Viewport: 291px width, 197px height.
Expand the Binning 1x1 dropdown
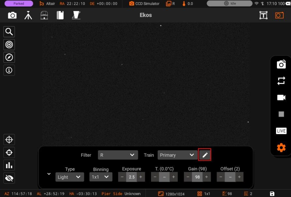101,177
